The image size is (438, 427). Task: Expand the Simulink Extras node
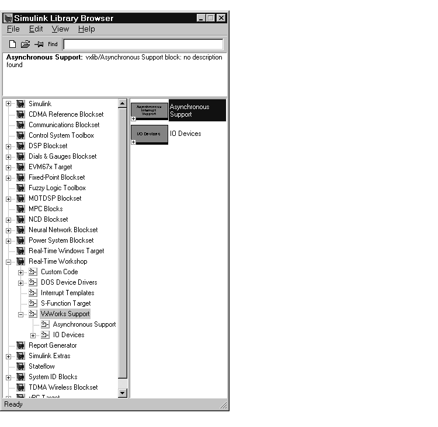pyautogui.click(x=8, y=356)
